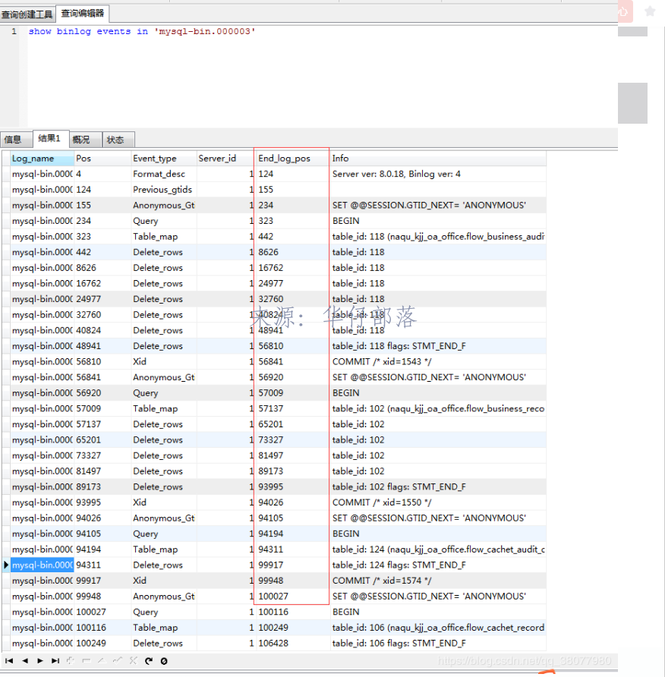This screenshot has width=665, height=677.
Task: Go to the next record
Action: (40, 660)
